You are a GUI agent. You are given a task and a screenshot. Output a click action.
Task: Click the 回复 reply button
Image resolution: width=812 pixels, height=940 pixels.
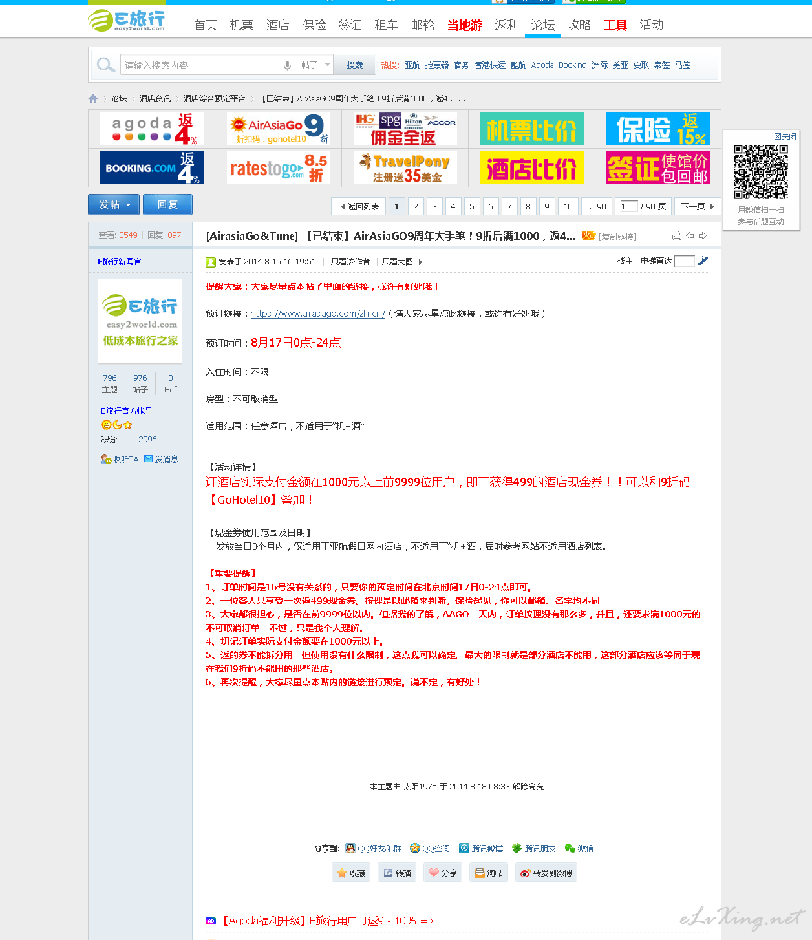(x=167, y=204)
